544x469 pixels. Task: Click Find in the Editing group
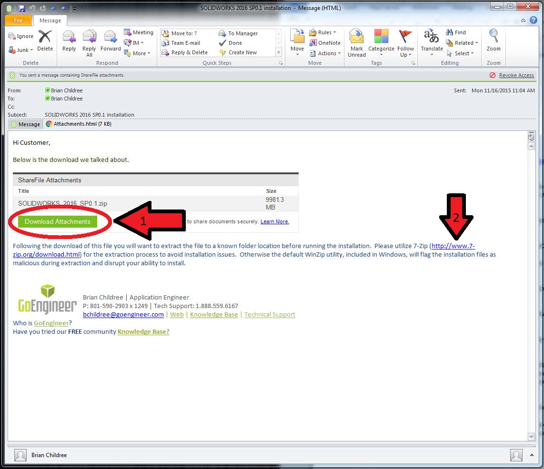tap(456, 32)
